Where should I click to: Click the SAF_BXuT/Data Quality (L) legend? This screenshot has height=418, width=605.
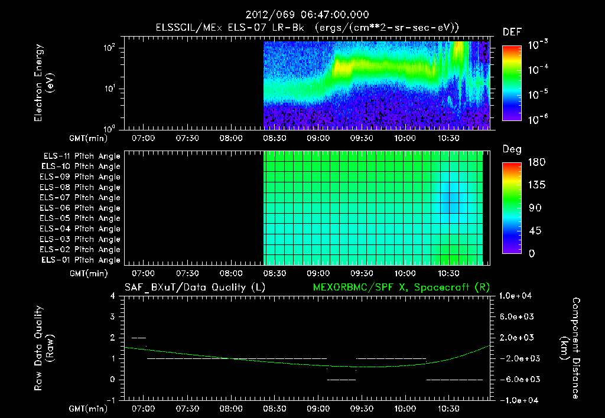(x=195, y=288)
